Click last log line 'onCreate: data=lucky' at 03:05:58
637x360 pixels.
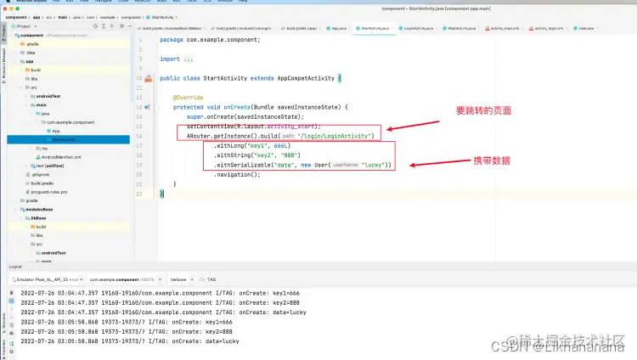(x=130, y=341)
